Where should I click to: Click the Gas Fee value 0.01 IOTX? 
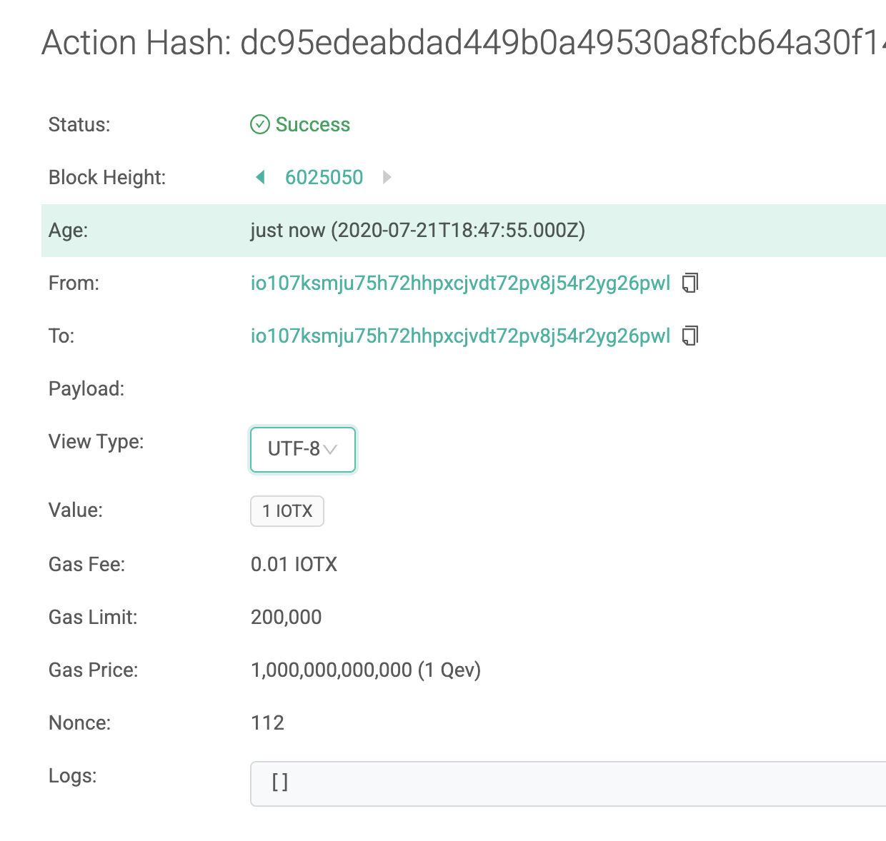294,564
